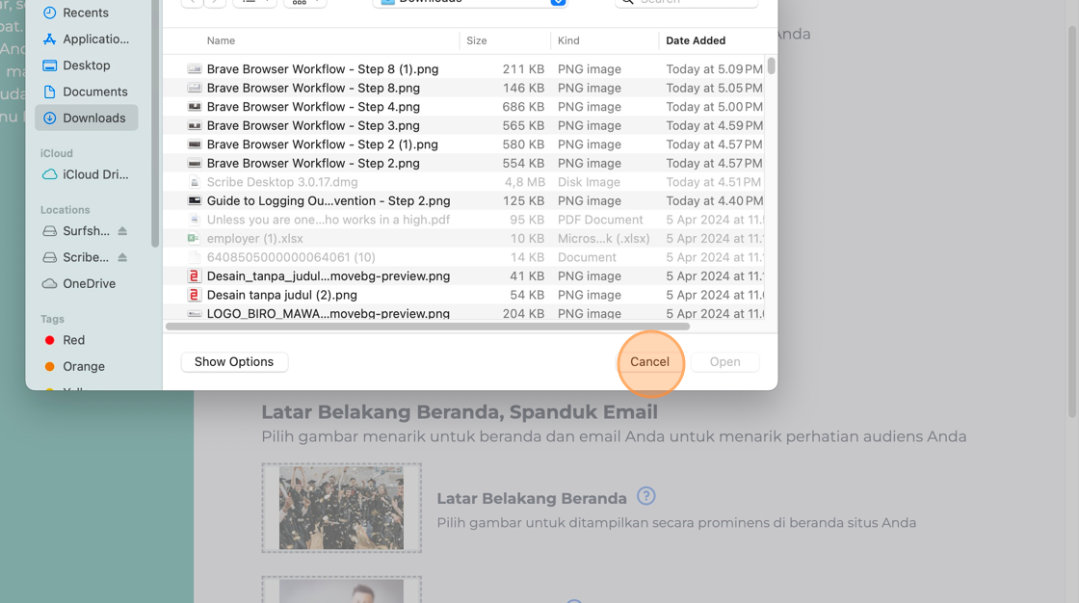The height and width of the screenshot is (603, 1079).
Task: Select file Brave Browser Workflow - Step 8.png
Action: coord(464,88)
